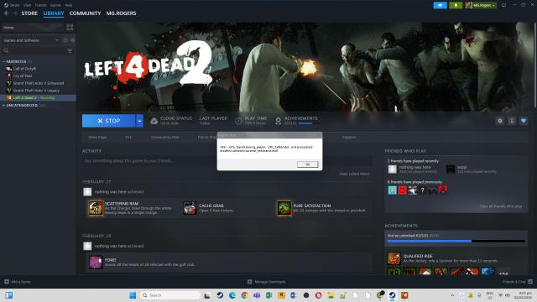
Task: Click the Cloud Status cloud icon
Action: (154, 121)
